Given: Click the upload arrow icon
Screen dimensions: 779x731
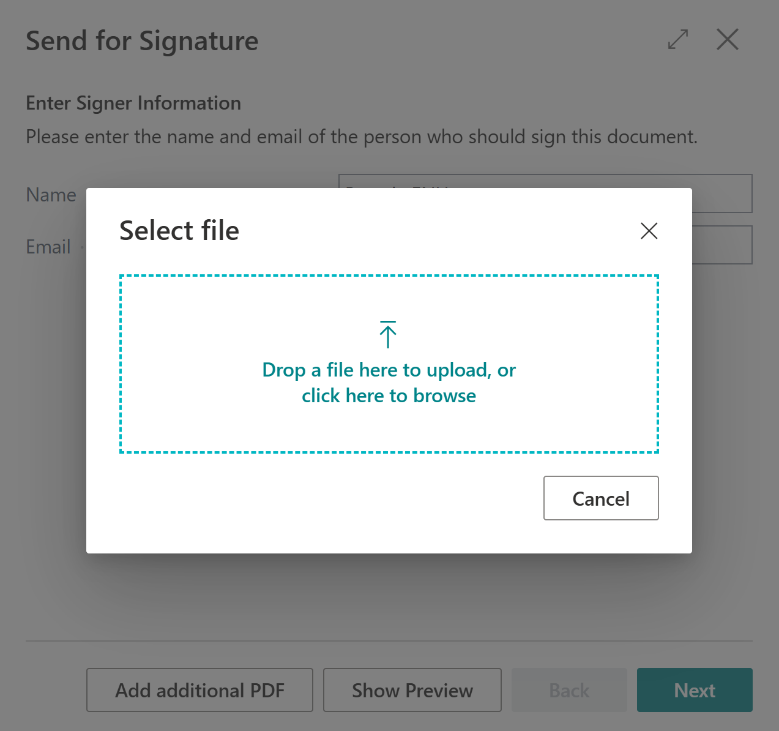Looking at the screenshot, I should coord(388,334).
